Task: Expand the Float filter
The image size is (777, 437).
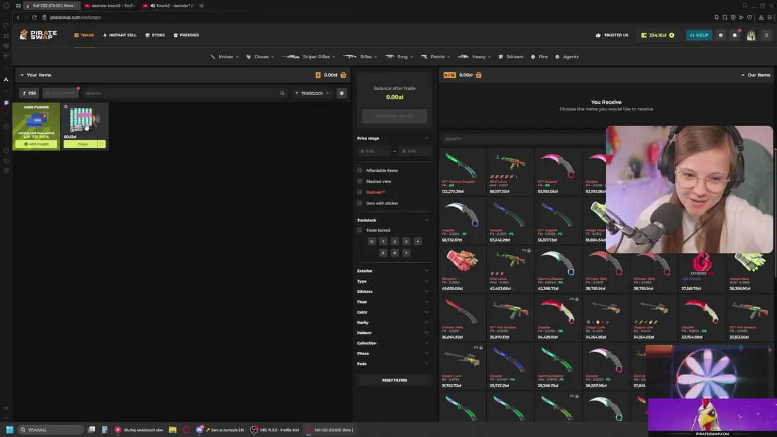Action: (393, 302)
